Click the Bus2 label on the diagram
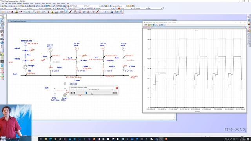The width and height of the screenshot is (251, 141). (x=15, y=74)
